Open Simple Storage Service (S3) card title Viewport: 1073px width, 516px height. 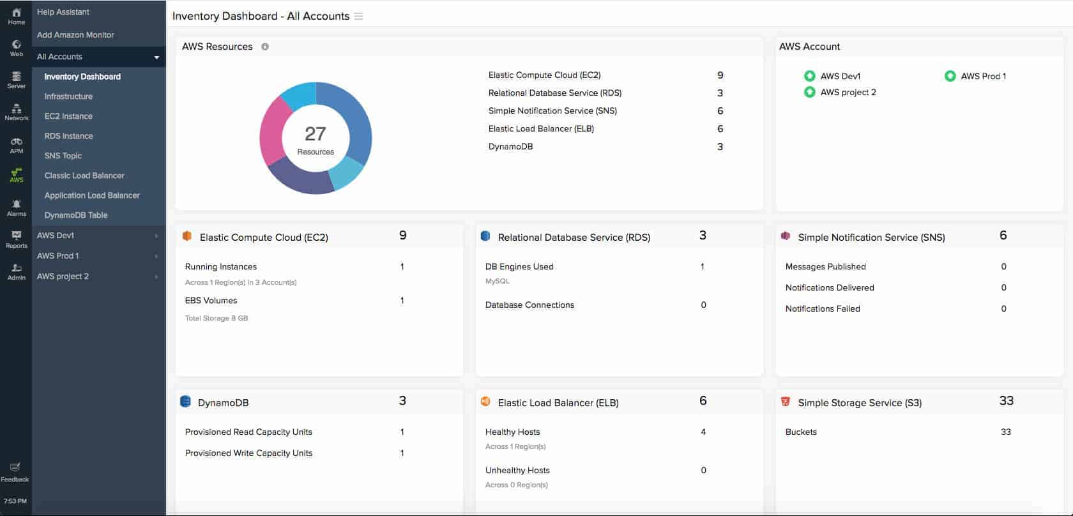pos(860,403)
